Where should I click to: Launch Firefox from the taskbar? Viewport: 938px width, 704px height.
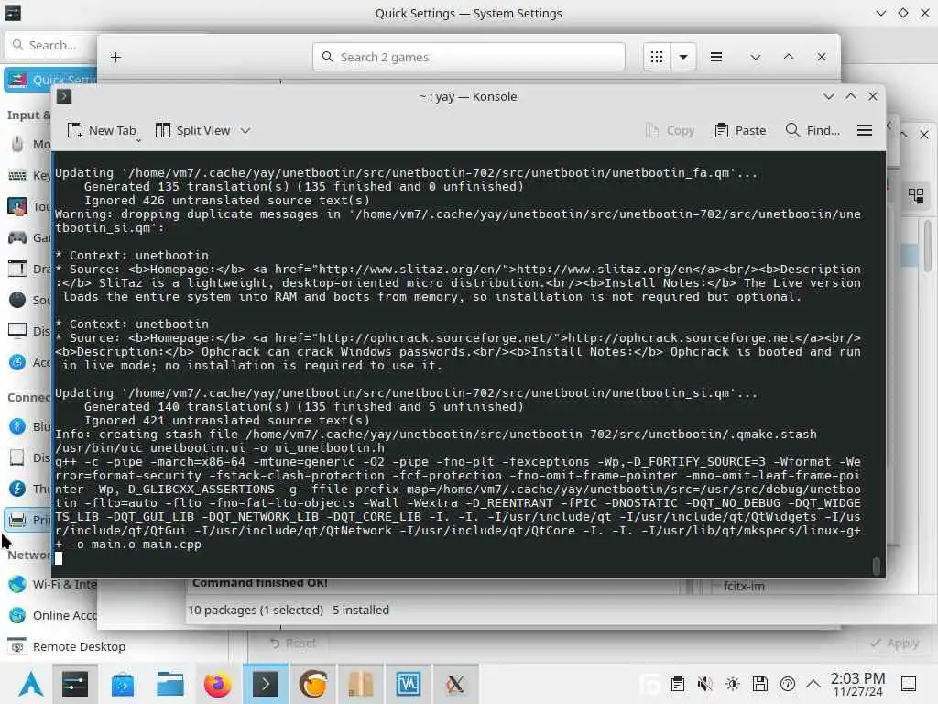pos(217,684)
